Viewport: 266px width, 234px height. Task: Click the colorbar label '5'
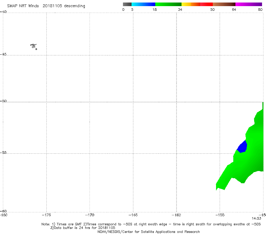coord(132,9)
